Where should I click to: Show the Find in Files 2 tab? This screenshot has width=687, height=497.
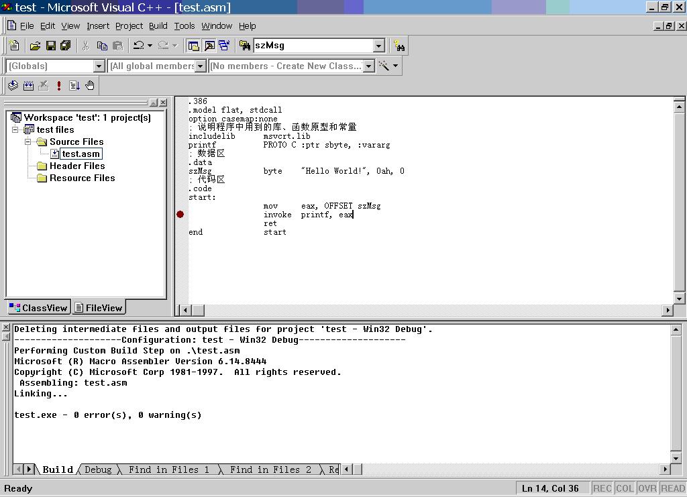[270, 470]
